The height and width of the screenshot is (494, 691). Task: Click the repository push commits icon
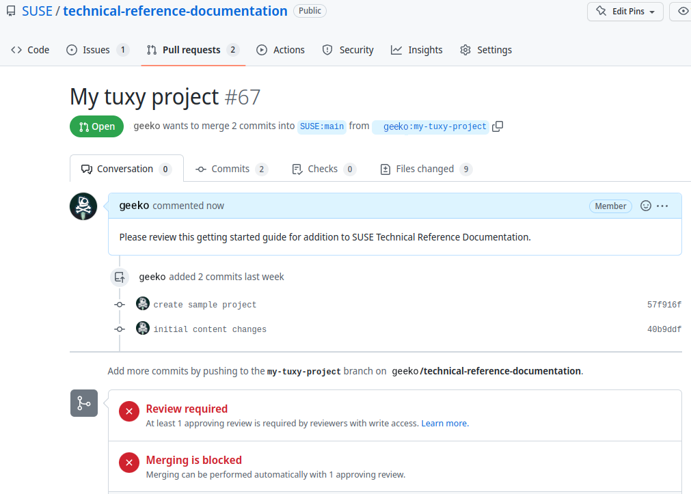(x=120, y=277)
